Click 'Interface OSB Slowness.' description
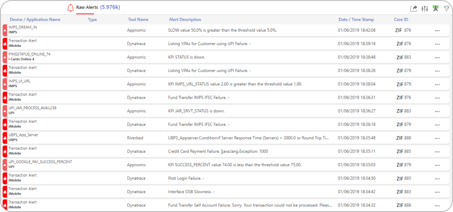The height and width of the screenshot is (212, 453). pos(191,192)
